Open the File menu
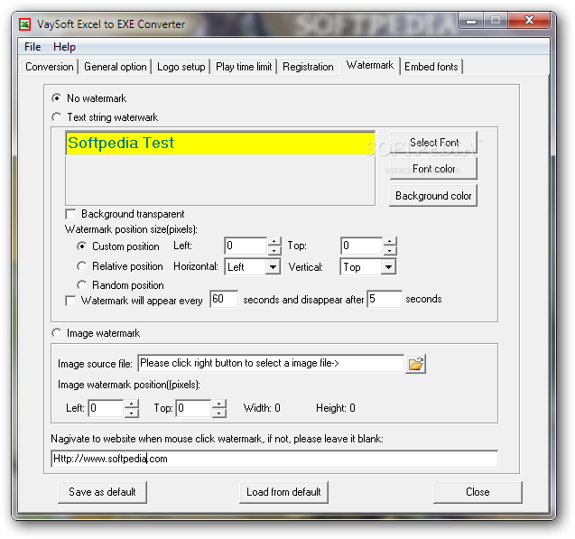 (x=32, y=47)
